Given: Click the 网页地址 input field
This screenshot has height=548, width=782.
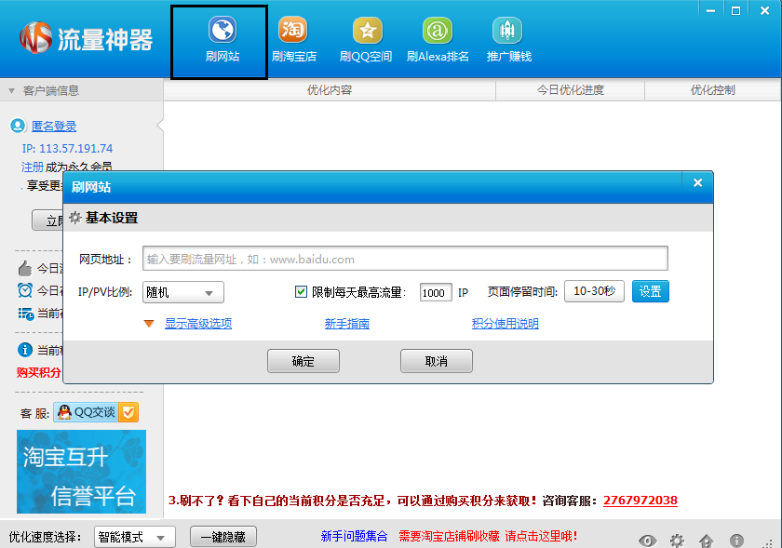Looking at the screenshot, I should click(404, 259).
